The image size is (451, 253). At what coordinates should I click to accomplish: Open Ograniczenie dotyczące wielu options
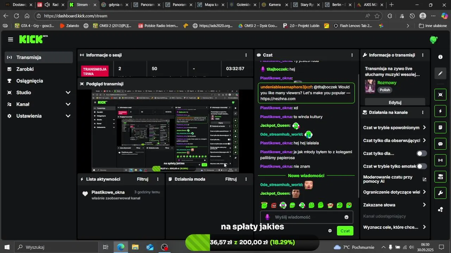tap(395, 192)
